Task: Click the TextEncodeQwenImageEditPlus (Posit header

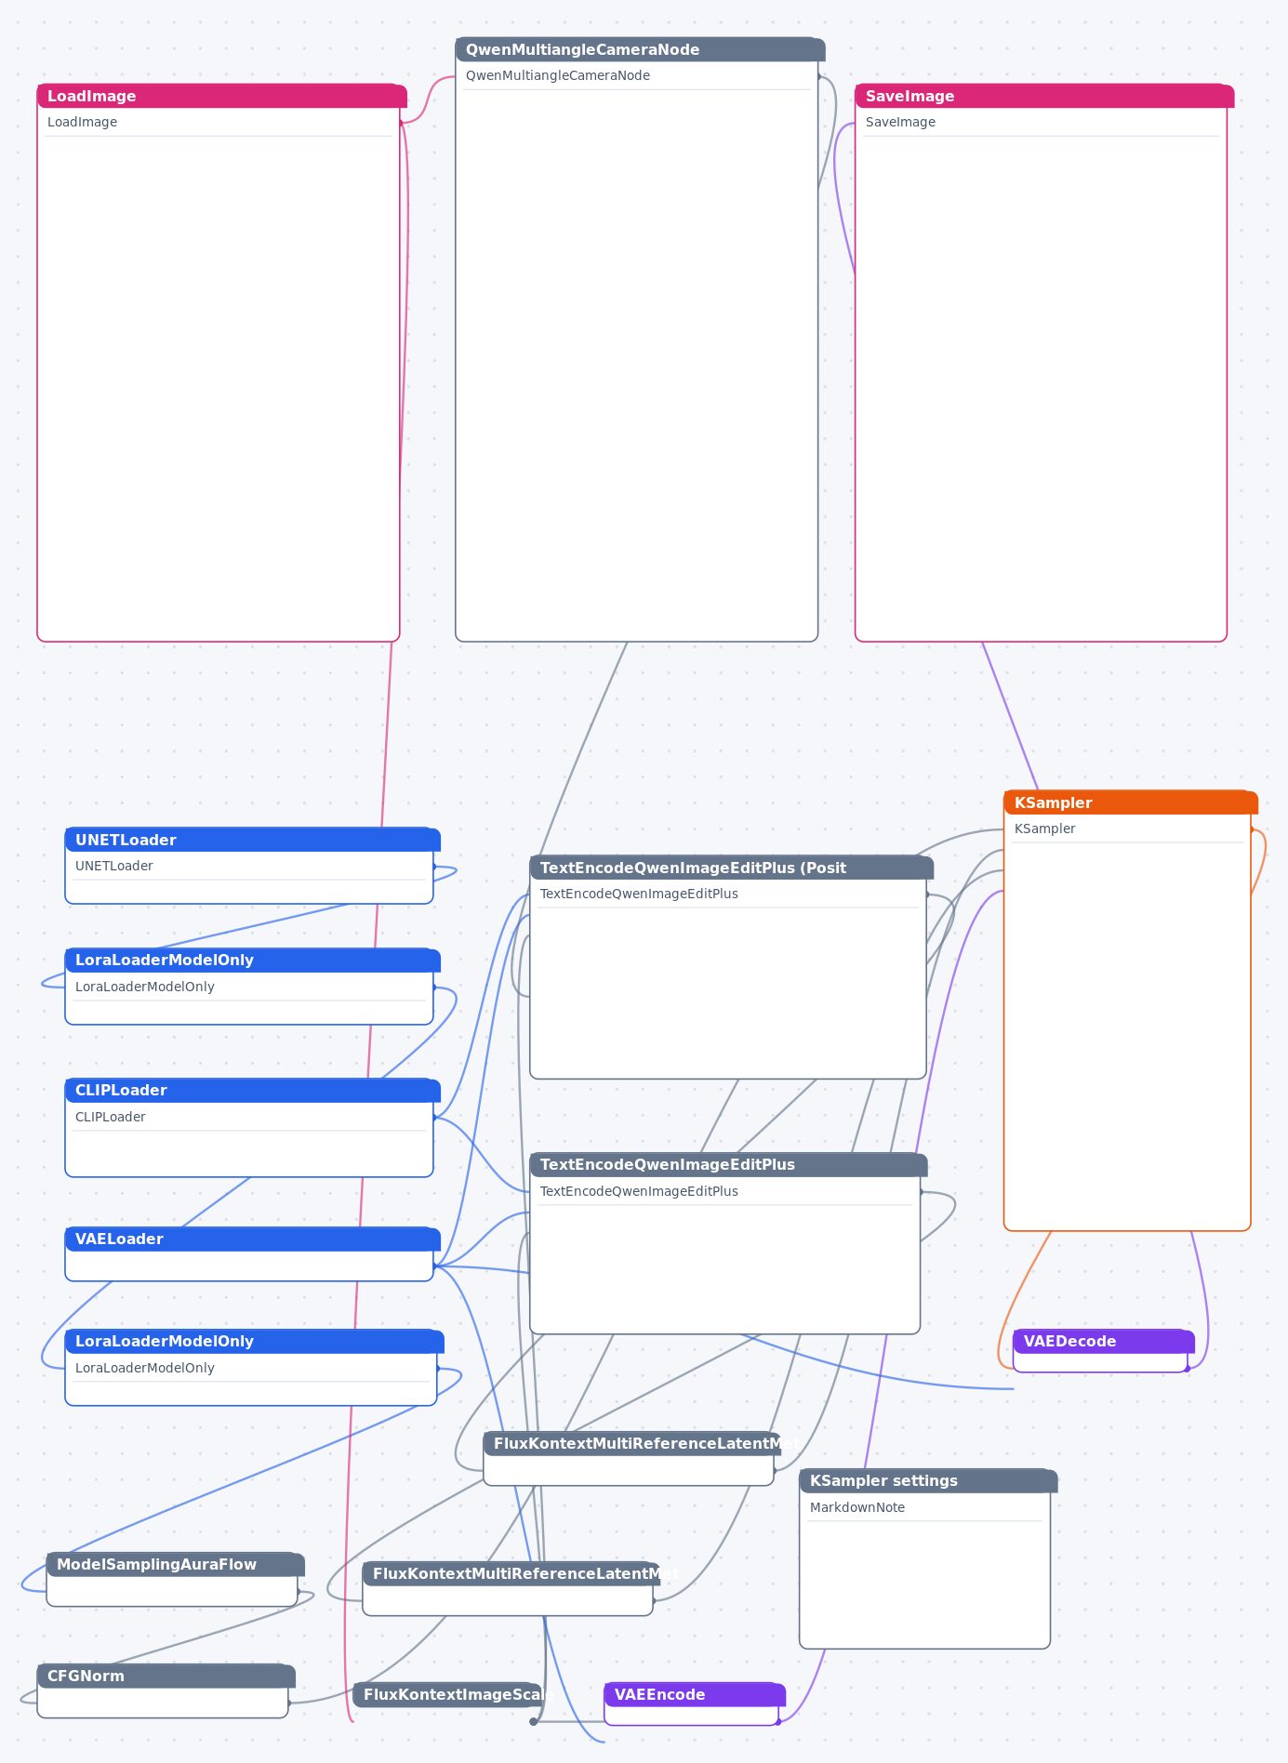Action: pyautogui.click(x=731, y=868)
